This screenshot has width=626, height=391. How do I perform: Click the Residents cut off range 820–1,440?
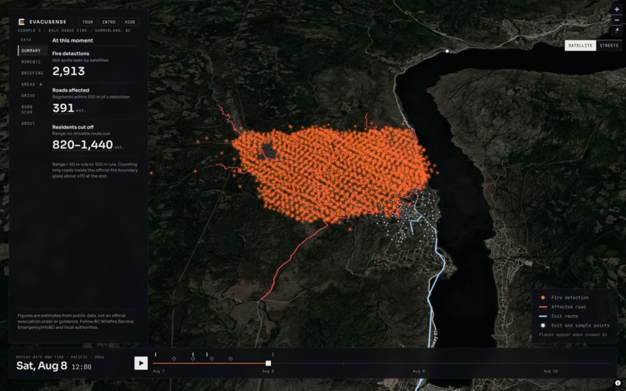(82, 145)
